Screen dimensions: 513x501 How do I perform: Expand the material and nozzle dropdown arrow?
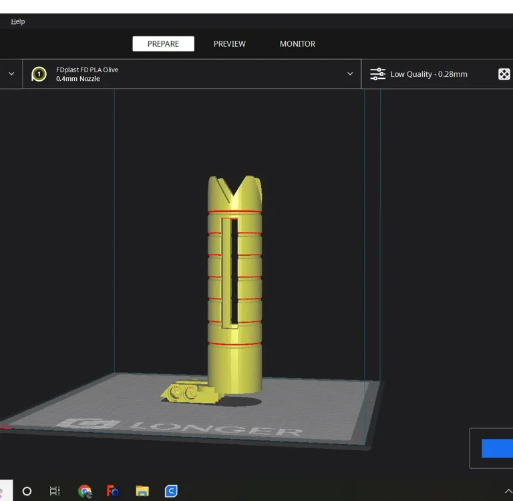click(349, 74)
